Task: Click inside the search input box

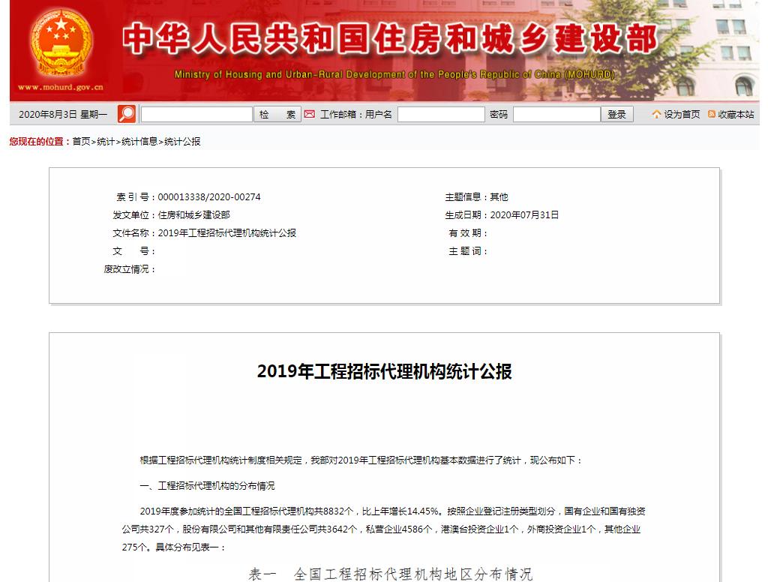Action: click(x=196, y=114)
